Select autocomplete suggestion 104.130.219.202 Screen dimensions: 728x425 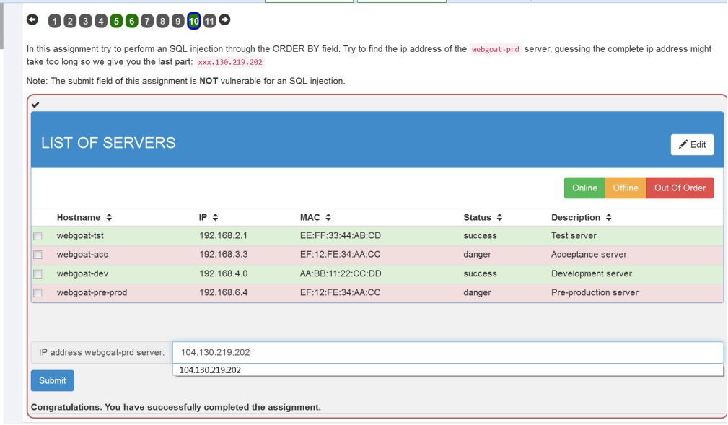pos(448,369)
